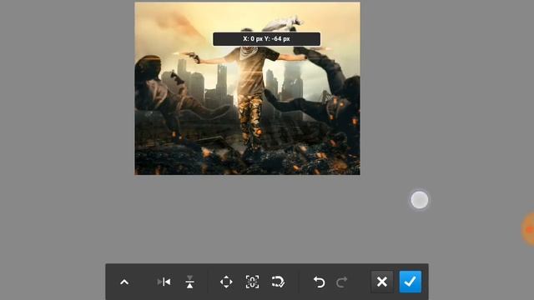Click the fit-to-frame bracket icon
The height and width of the screenshot is (300, 534).
click(x=252, y=282)
